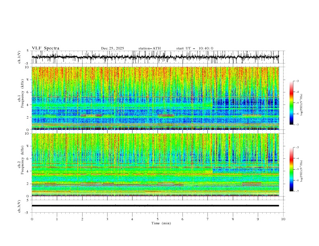
Task: Click the "VLF Spectra" plot title
Action: (46, 48)
